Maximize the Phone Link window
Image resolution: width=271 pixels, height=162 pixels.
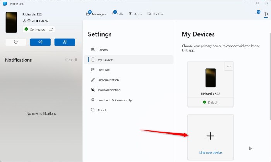(257, 3)
